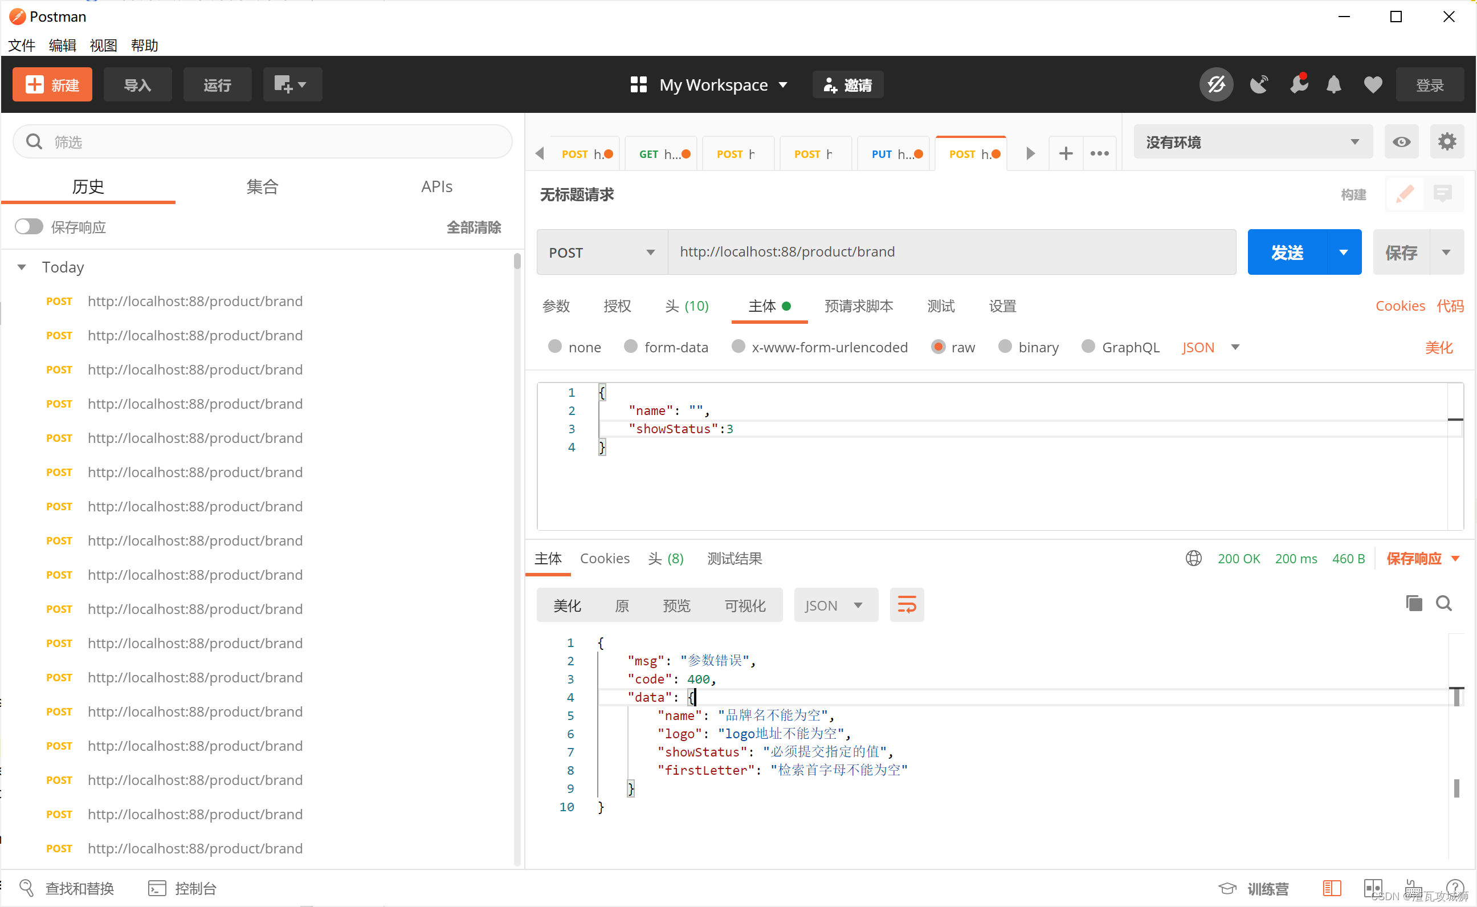Open the settings wrench icon in the header

(x=1299, y=84)
